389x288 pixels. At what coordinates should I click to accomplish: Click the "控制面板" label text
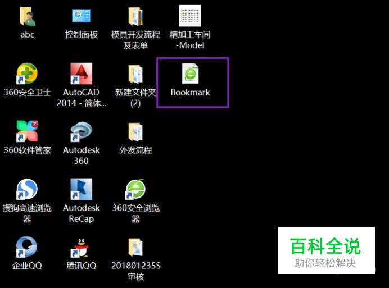click(x=82, y=35)
